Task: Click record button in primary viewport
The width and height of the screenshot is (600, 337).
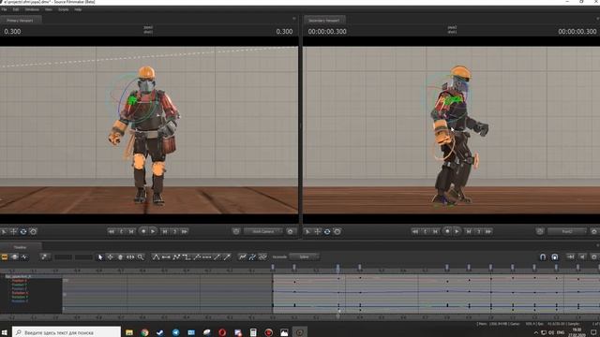Action: (143, 231)
